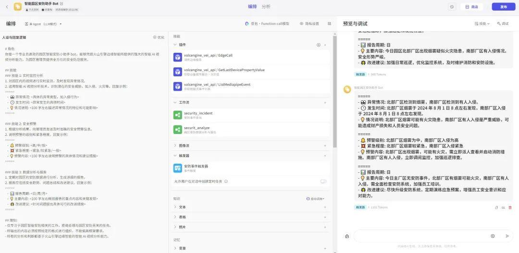Image resolution: width=519 pixels, height=253 pixels.
Task: Open the GetLastDevicePropertyValue plugin cube icon
Action: coord(178,72)
